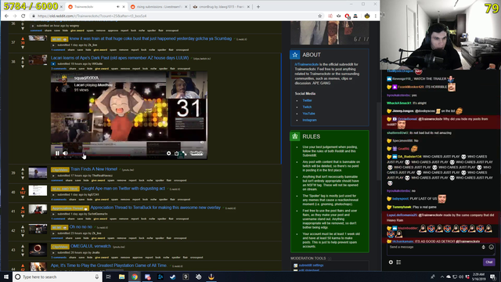Go back in browser history
Screen dimensions: 501x282
[7, 16]
